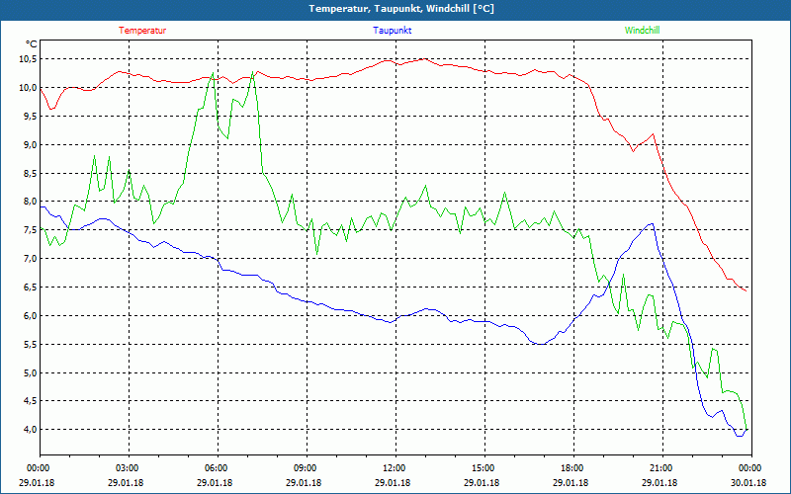This screenshot has width=791, height=494.
Task: Click the 8,5 y-axis value
Action: click(31, 174)
